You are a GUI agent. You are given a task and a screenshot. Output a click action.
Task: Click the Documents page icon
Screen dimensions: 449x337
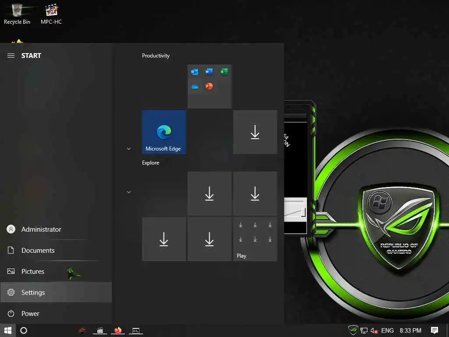[11, 250]
